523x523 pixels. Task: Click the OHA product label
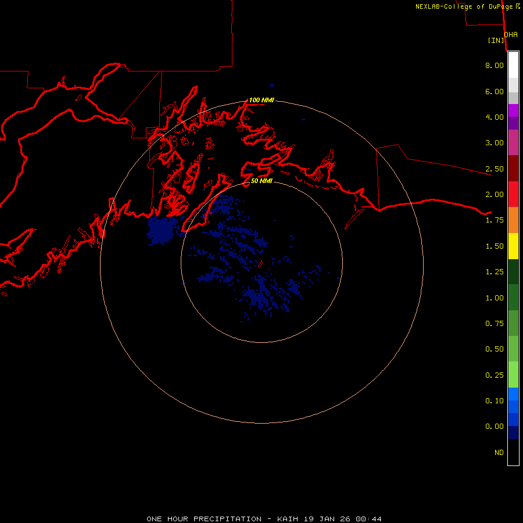(x=511, y=34)
